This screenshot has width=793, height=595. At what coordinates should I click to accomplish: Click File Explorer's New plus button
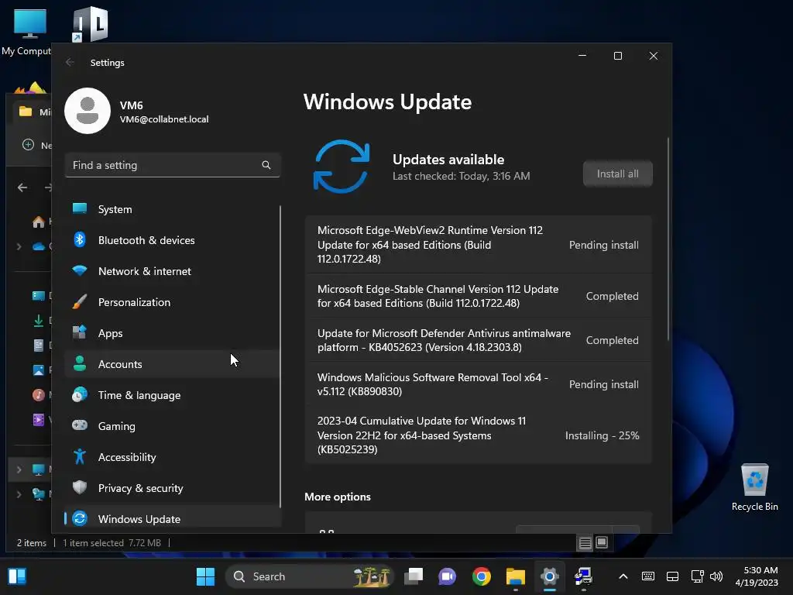click(x=29, y=145)
